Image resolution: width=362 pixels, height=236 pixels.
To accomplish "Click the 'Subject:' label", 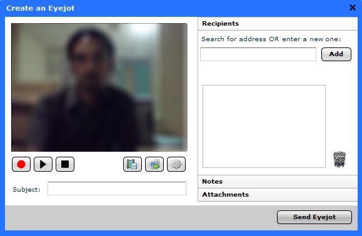I will (x=26, y=189).
